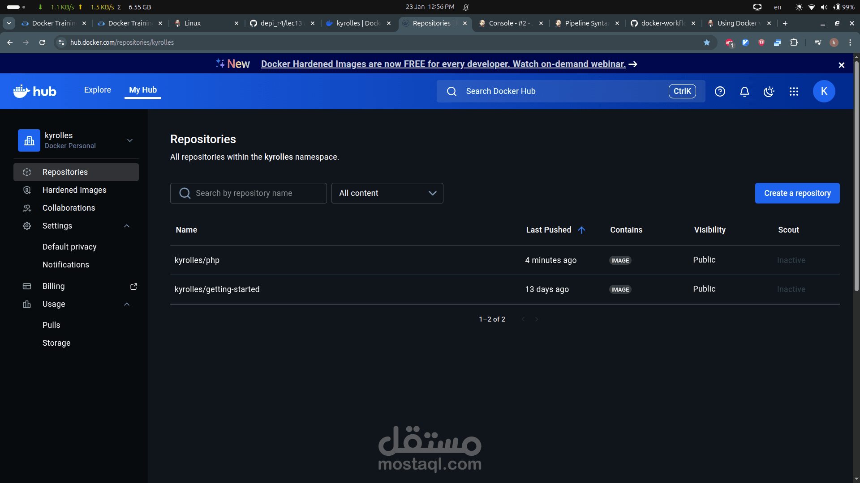Open the help question mark icon
The height and width of the screenshot is (483, 860).
coord(720,91)
